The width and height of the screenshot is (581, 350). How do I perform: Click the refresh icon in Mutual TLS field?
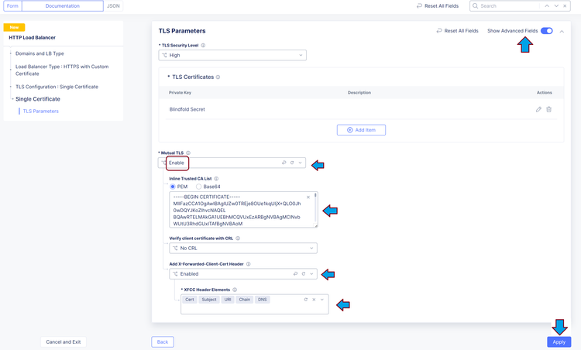(292, 163)
